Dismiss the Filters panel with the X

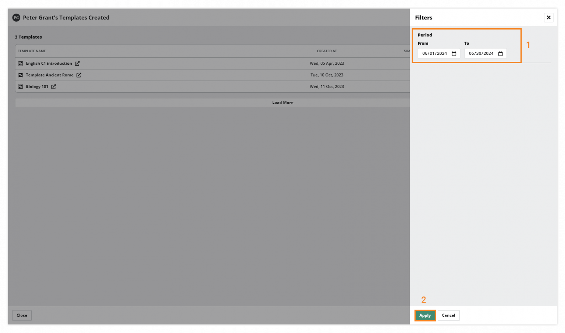tap(548, 17)
